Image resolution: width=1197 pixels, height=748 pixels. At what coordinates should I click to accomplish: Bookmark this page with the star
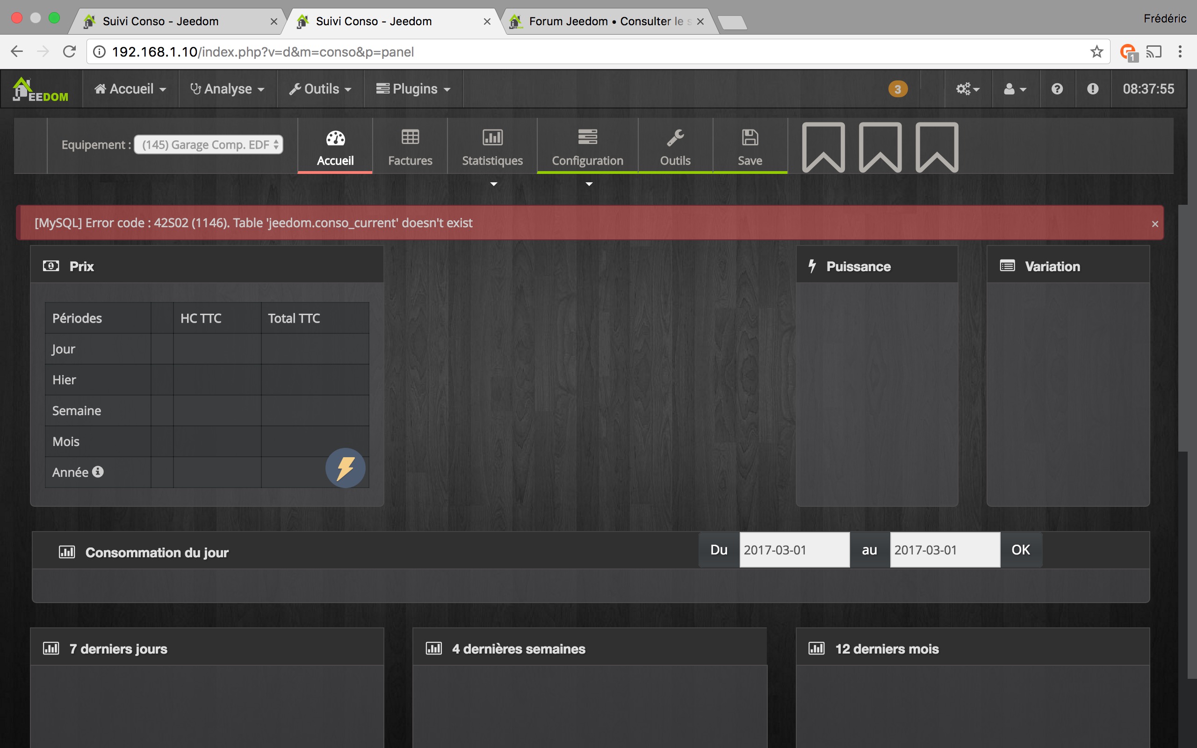pyautogui.click(x=1096, y=51)
